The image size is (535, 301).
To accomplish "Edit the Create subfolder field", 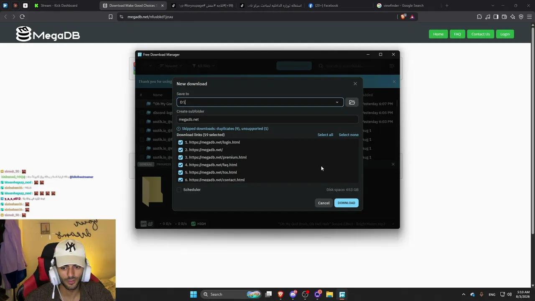I will [x=267, y=120].
